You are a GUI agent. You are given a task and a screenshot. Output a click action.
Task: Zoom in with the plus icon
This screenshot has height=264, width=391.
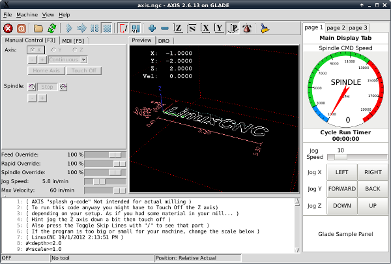[x=152, y=29]
